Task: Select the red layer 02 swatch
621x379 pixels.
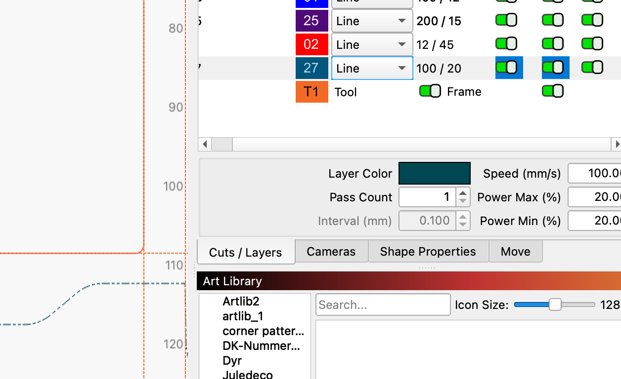Action: (311, 44)
